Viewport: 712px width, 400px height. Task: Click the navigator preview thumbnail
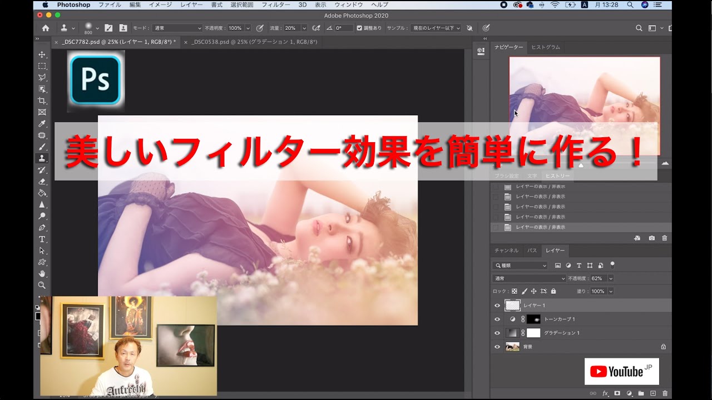(x=585, y=106)
